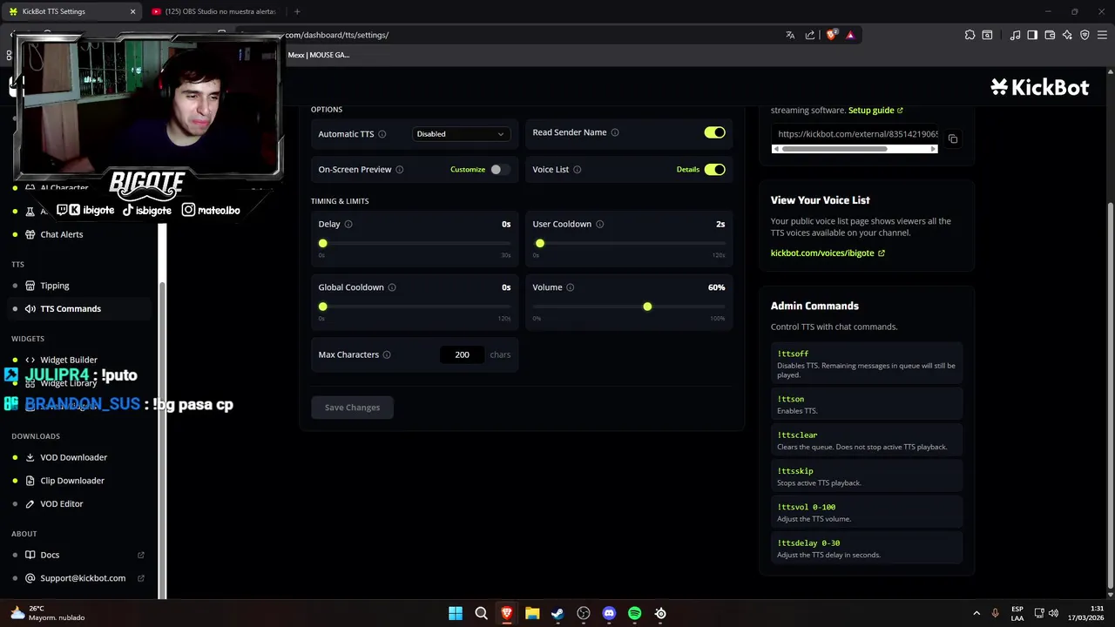
Task: Show hidden system tray icons
Action: pyautogui.click(x=976, y=613)
